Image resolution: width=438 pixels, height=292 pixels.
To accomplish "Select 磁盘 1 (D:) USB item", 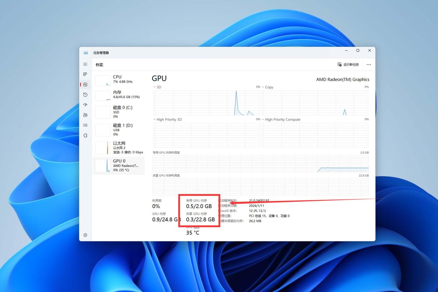I will pos(119,130).
